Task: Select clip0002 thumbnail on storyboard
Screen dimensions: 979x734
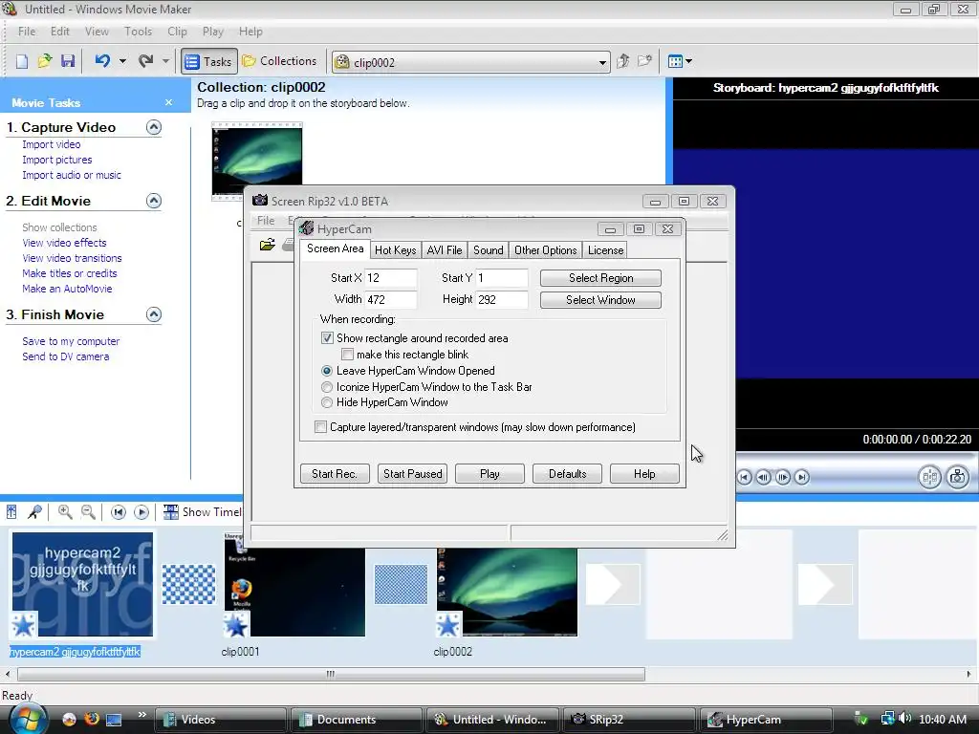Action: [x=507, y=592]
